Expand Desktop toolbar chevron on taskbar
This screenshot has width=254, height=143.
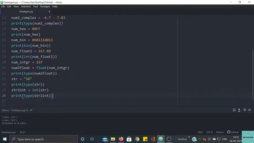(x=189, y=137)
